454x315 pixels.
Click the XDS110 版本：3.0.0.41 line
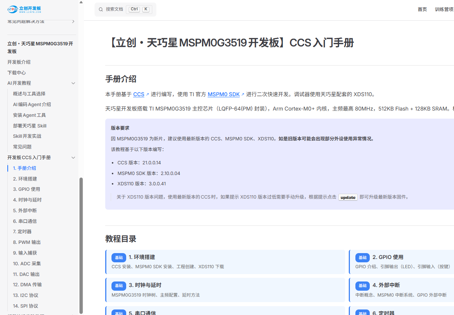click(x=142, y=184)
